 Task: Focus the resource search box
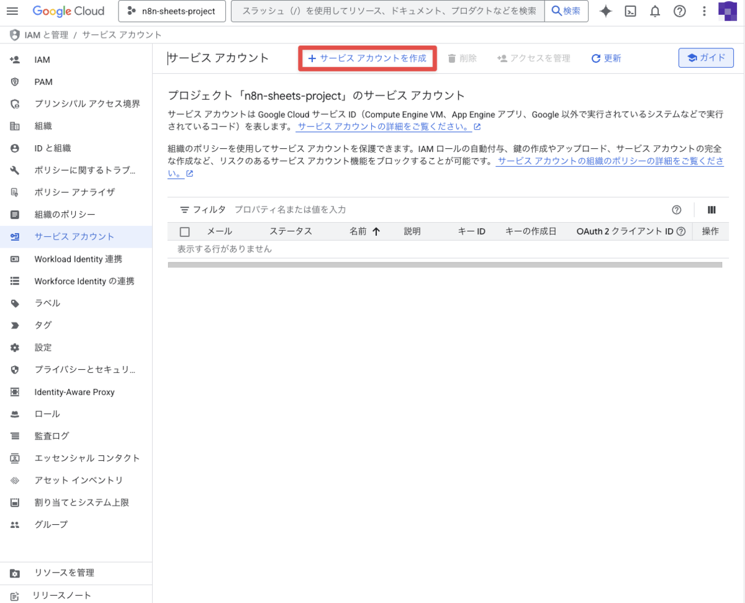click(x=387, y=11)
